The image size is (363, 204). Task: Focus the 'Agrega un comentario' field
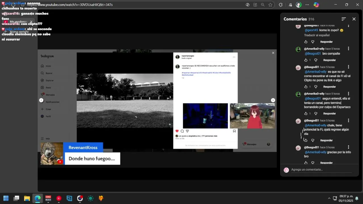[x=321, y=169]
